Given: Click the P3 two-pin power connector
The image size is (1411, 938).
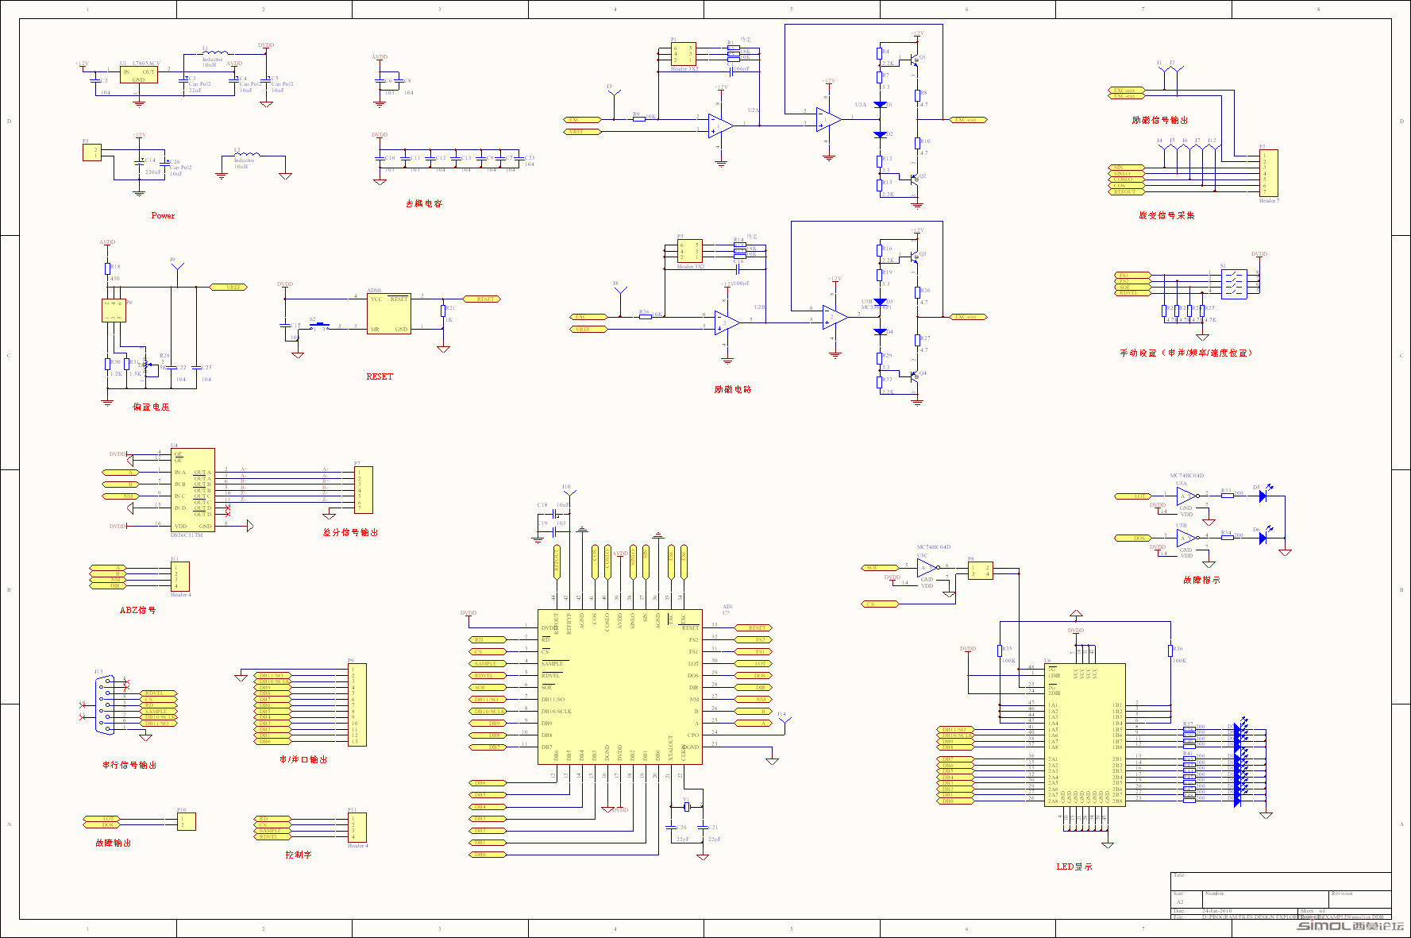Looking at the screenshot, I should pos(92,152).
